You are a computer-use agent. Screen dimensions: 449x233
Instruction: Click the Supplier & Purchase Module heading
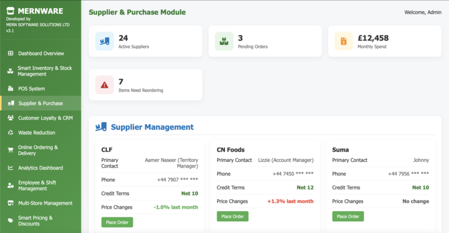click(137, 12)
